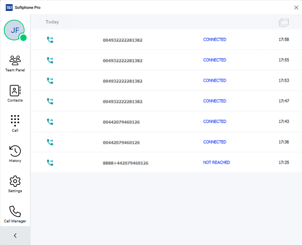The width and height of the screenshot is (302, 245).
Task: Click the green online status indicator
Action: coord(23,38)
